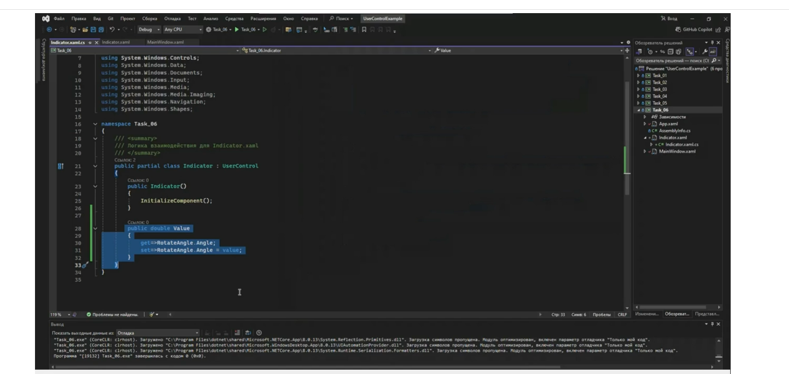Open the Debug configuration dropdown
The height and width of the screenshot is (374, 789).
[149, 30]
